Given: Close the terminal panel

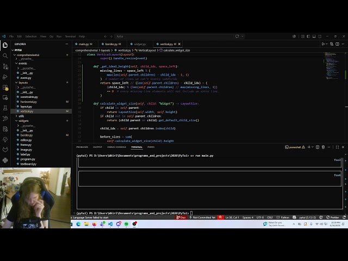Looking at the screenshot, I should pos(343,147).
